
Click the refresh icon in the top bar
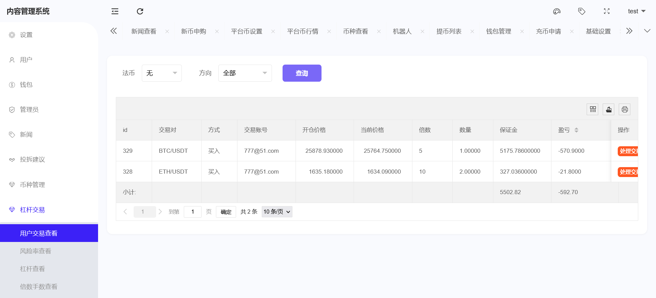[x=140, y=11]
